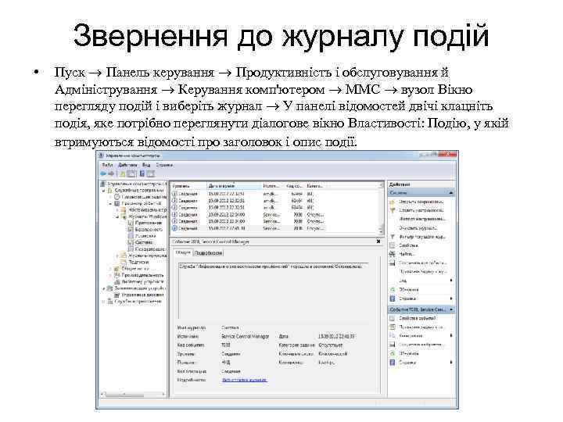563x422 pixels.
Task: Collapse the Просмотр событий tree node
Action: click(x=111, y=203)
